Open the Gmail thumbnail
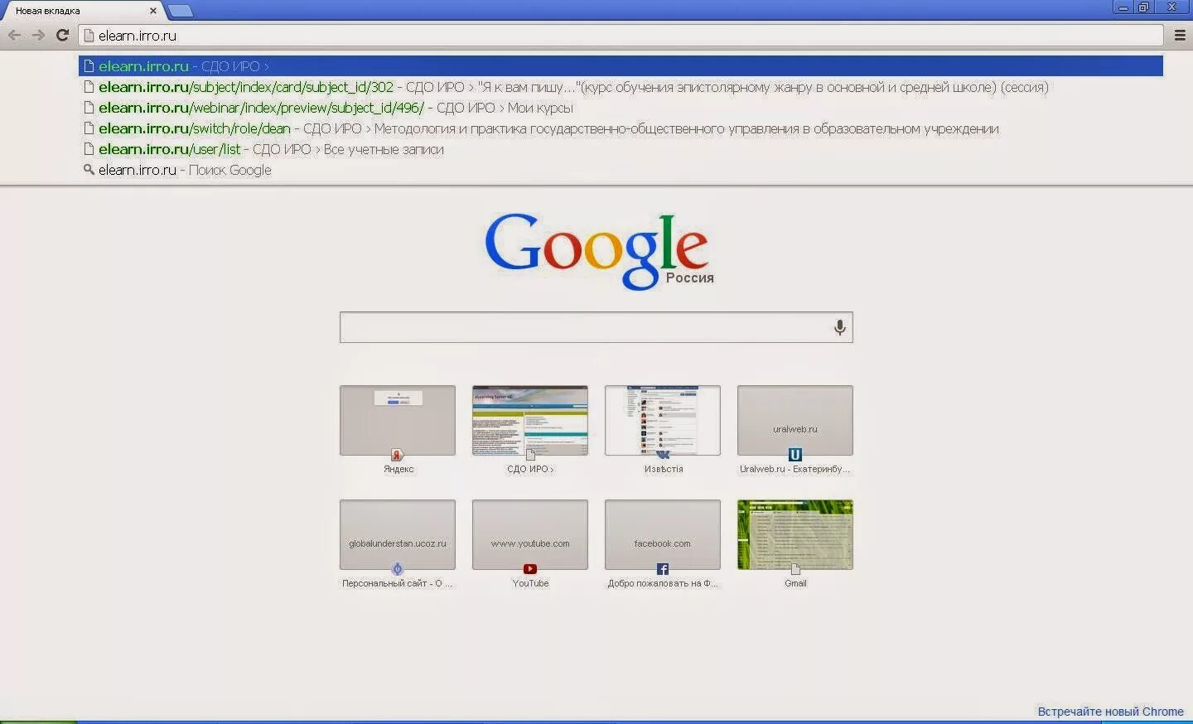The image size is (1193, 724). click(x=795, y=534)
